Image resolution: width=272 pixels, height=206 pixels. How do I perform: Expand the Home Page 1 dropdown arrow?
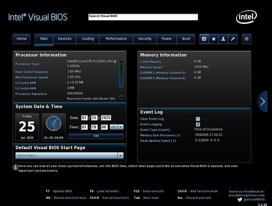120,156
